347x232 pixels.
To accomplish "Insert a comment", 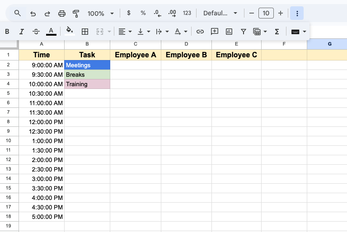I will 215,32.
